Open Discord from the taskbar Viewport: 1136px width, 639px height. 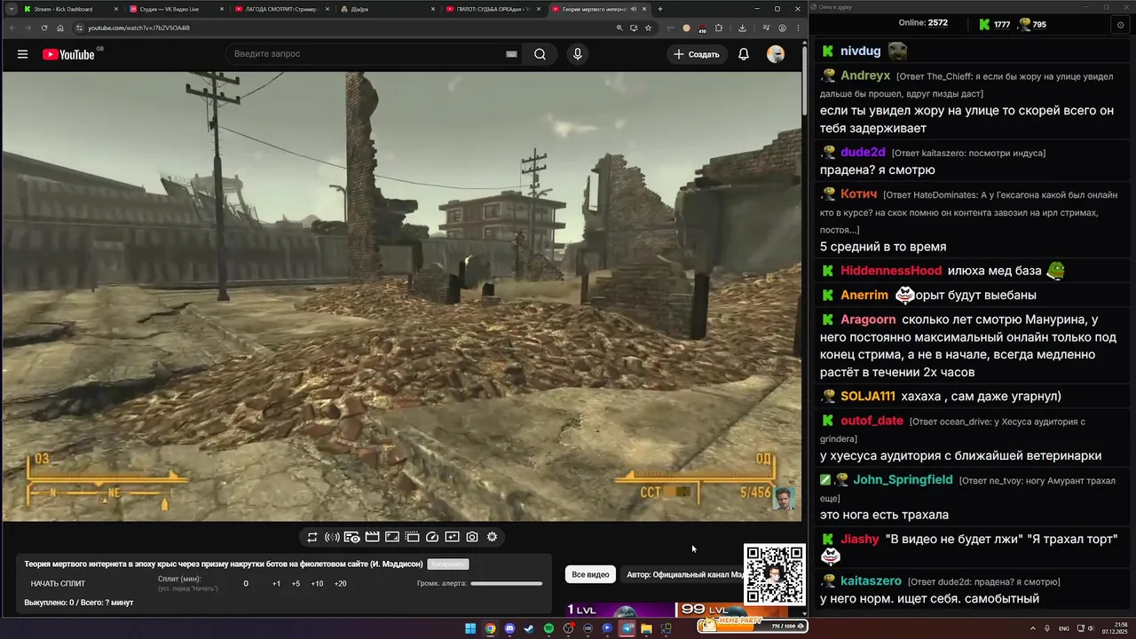click(509, 628)
